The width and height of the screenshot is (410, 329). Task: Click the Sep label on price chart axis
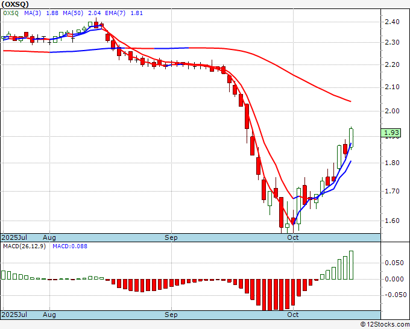[171, 237]
